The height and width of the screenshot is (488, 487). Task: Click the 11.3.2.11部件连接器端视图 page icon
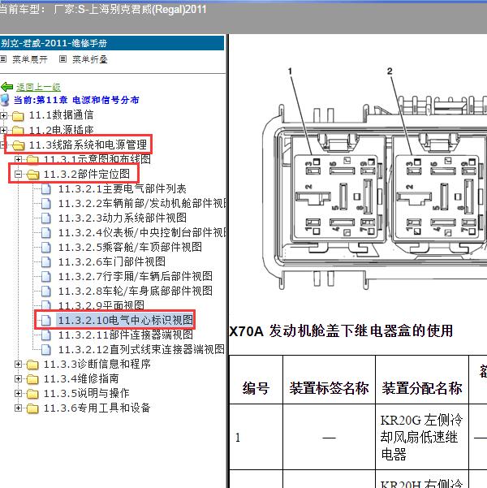[46, 335]
